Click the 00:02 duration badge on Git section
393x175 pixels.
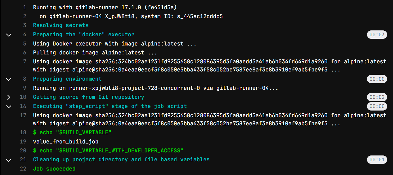(377, 97)
